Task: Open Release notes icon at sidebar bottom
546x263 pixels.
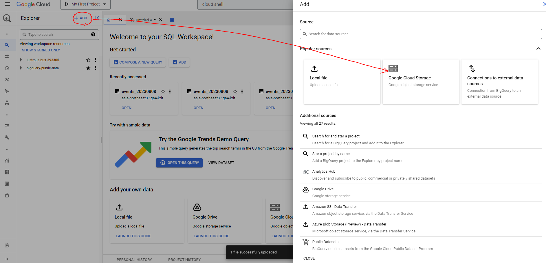Action: [x=7, y=245]
